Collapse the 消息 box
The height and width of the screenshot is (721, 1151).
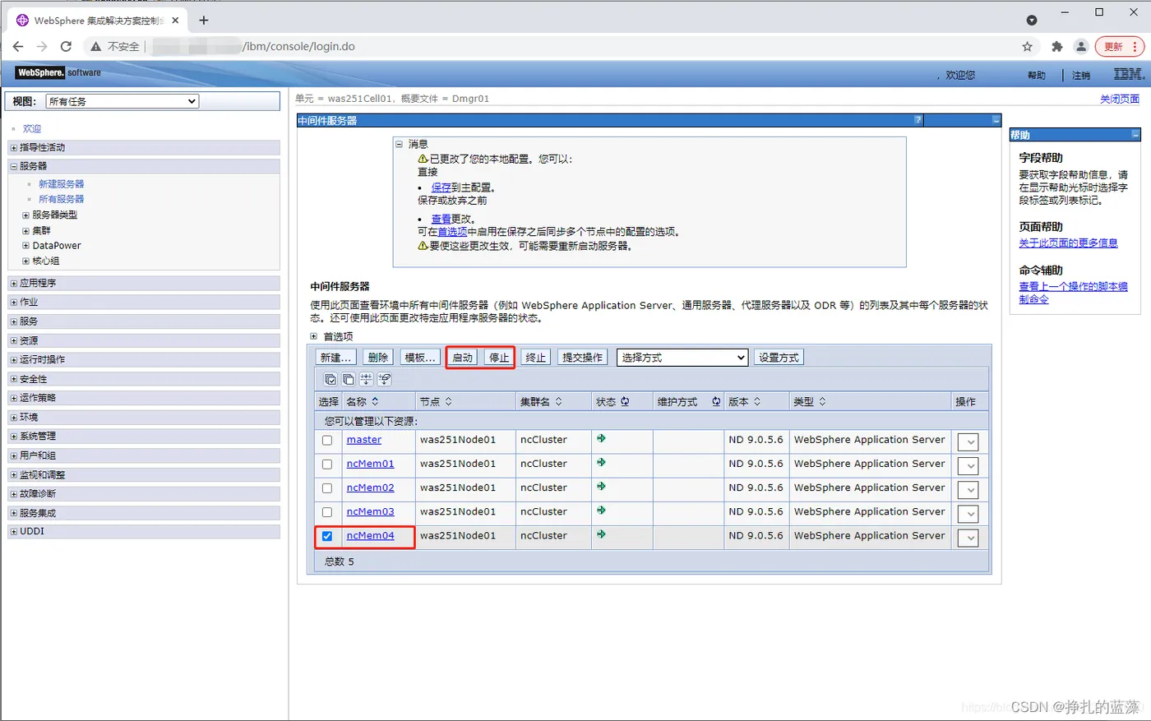click(x=400, y=144)
